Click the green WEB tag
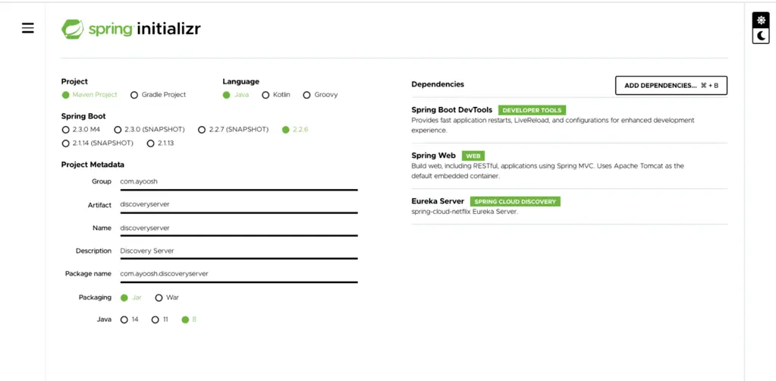This screenshot has width=776, height=381. pyautogui.click(x=473, y=156)
